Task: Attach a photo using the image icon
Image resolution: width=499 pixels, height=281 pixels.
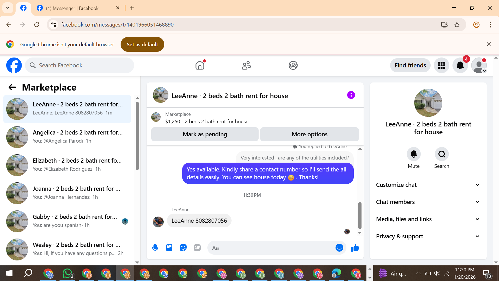Action: tap(169, 248)
